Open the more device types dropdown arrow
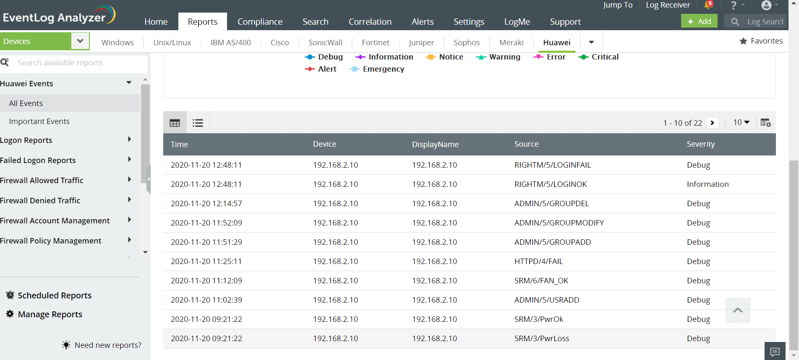The height and width of the screenshot is (360, 799). [x=591, y=42]
